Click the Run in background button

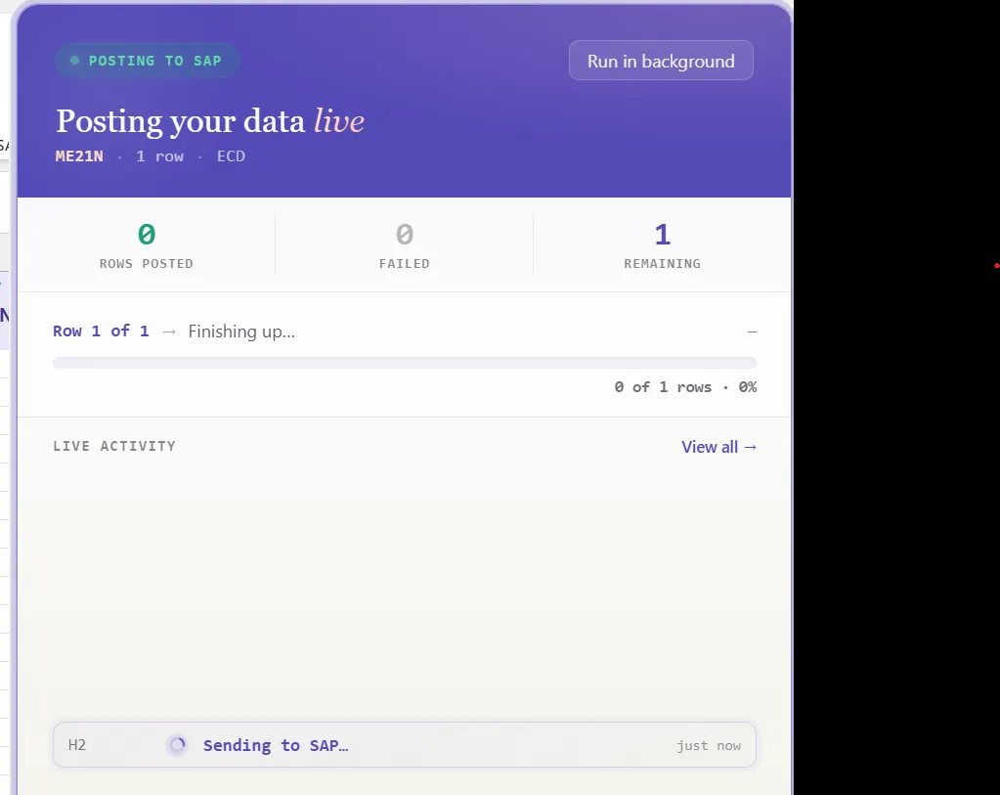pyautogui.click(x=661, y=61)
